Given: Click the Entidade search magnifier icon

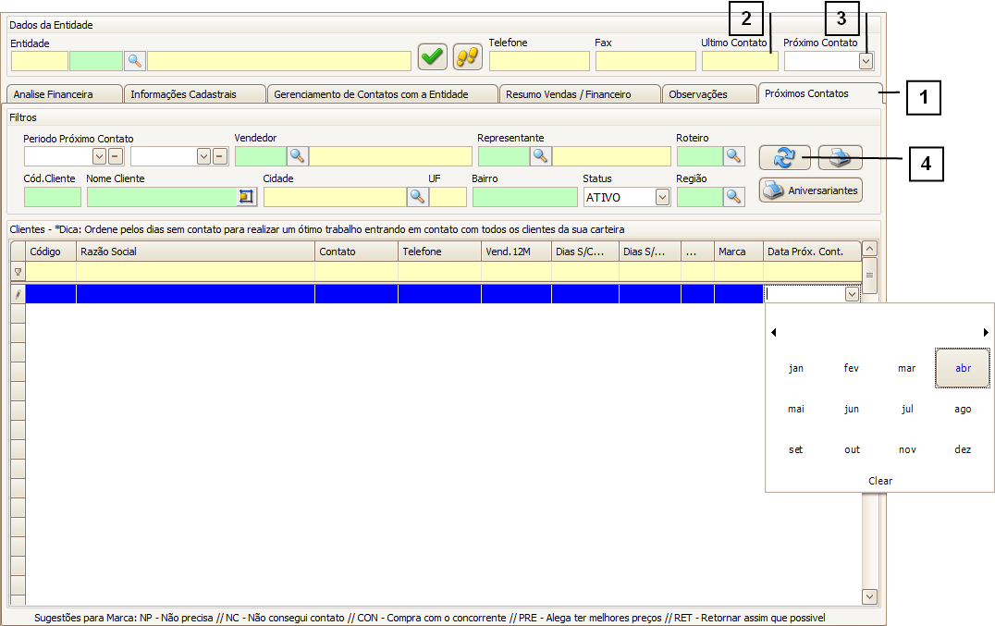Looking at the screenshot, I should pyautogui.click(x=135, y=61).
